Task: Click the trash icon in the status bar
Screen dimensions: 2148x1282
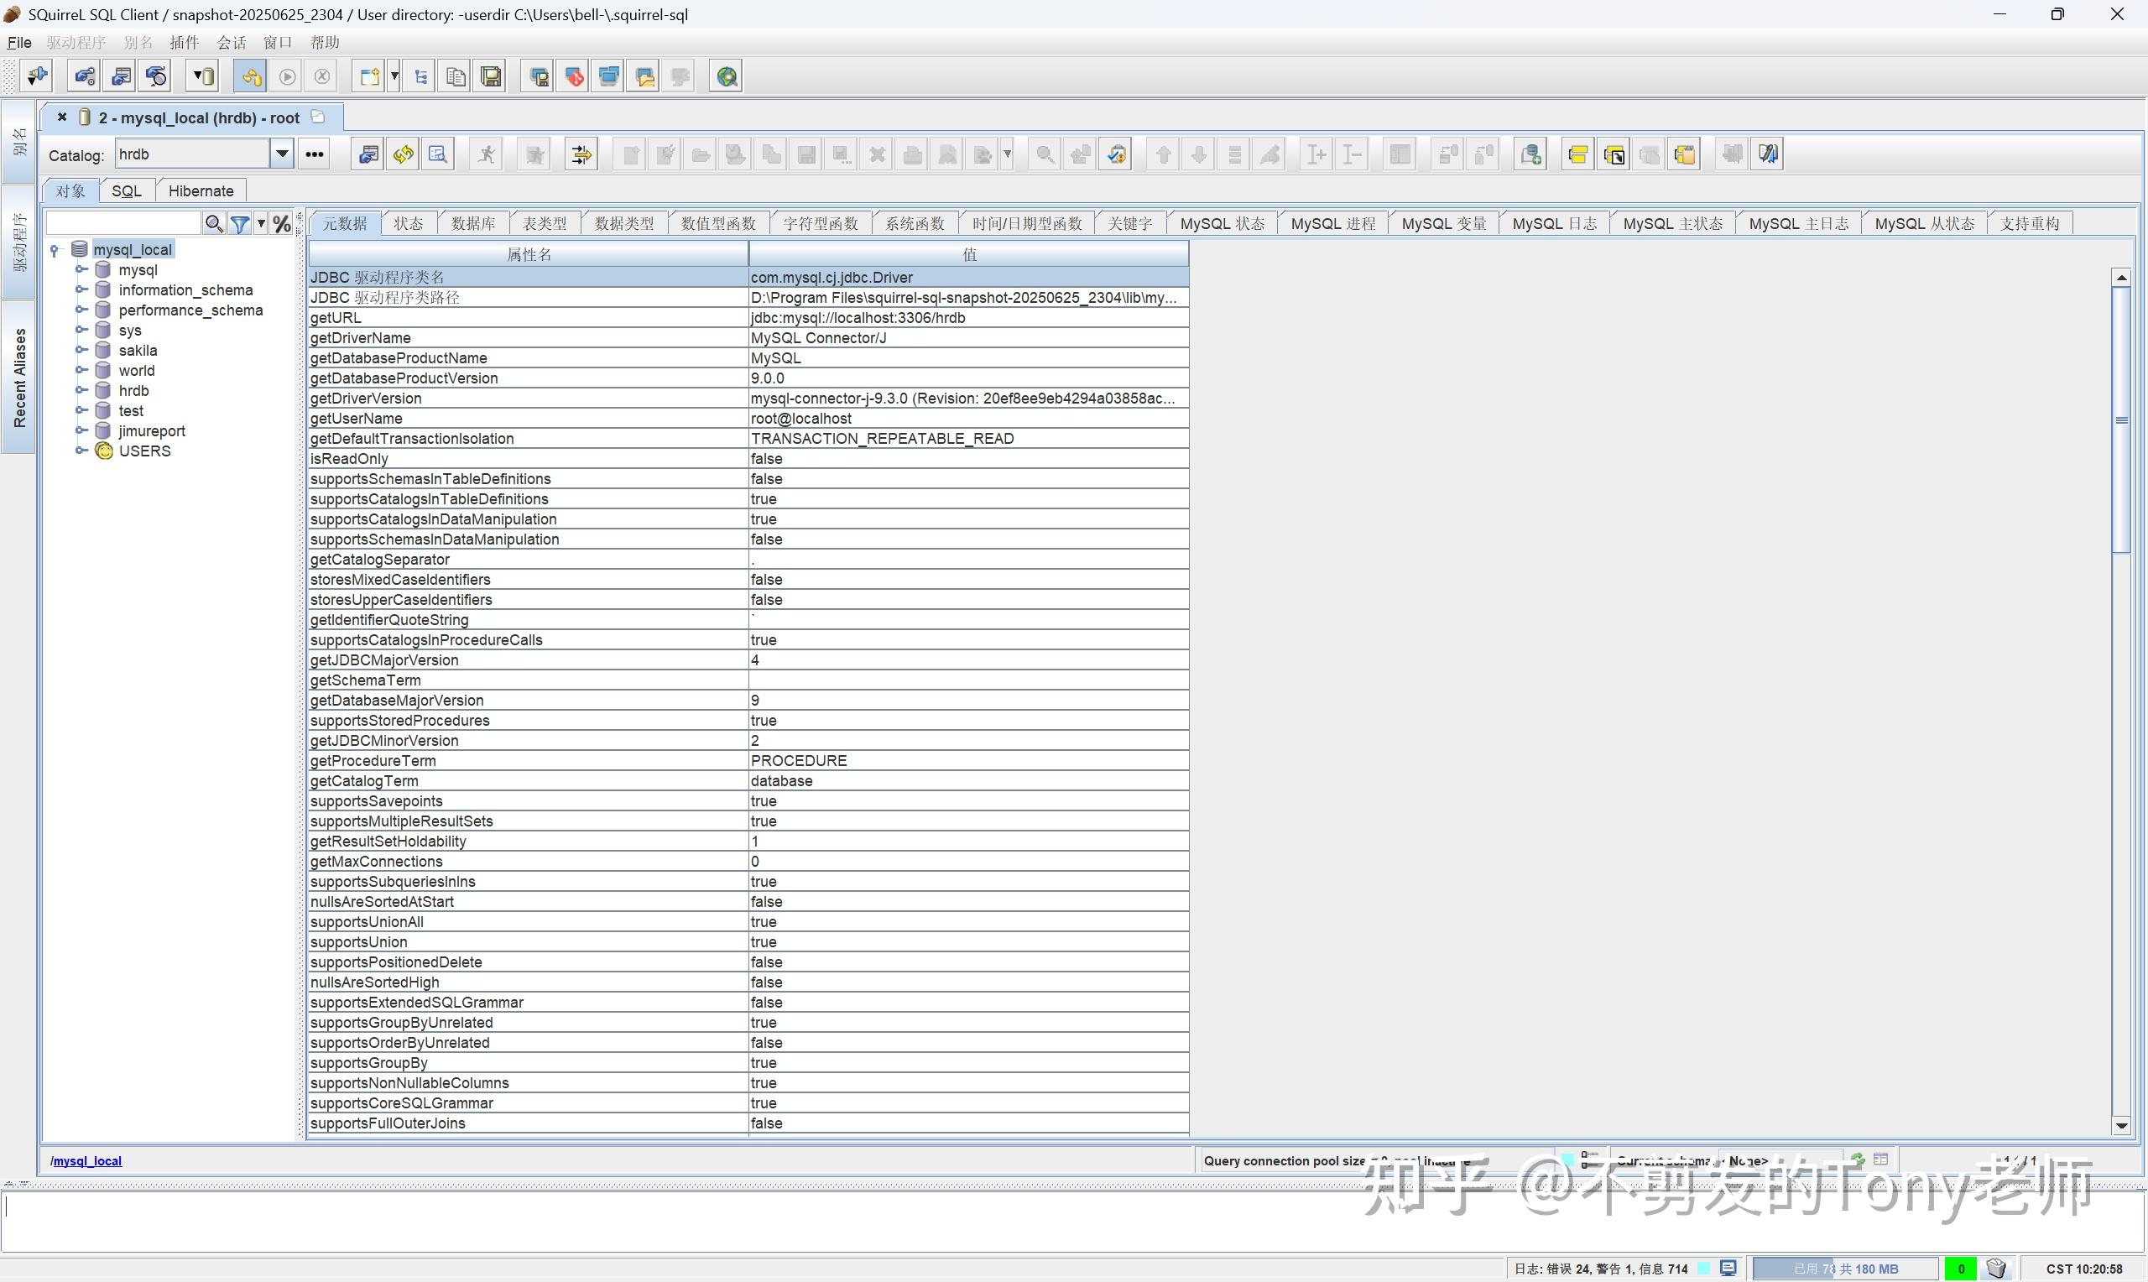Action: [x=1997, y=1267]
